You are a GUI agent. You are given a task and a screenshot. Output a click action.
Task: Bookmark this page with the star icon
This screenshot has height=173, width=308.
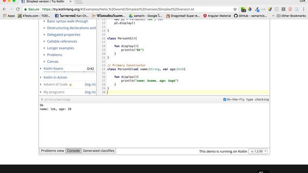pos(235,9)
